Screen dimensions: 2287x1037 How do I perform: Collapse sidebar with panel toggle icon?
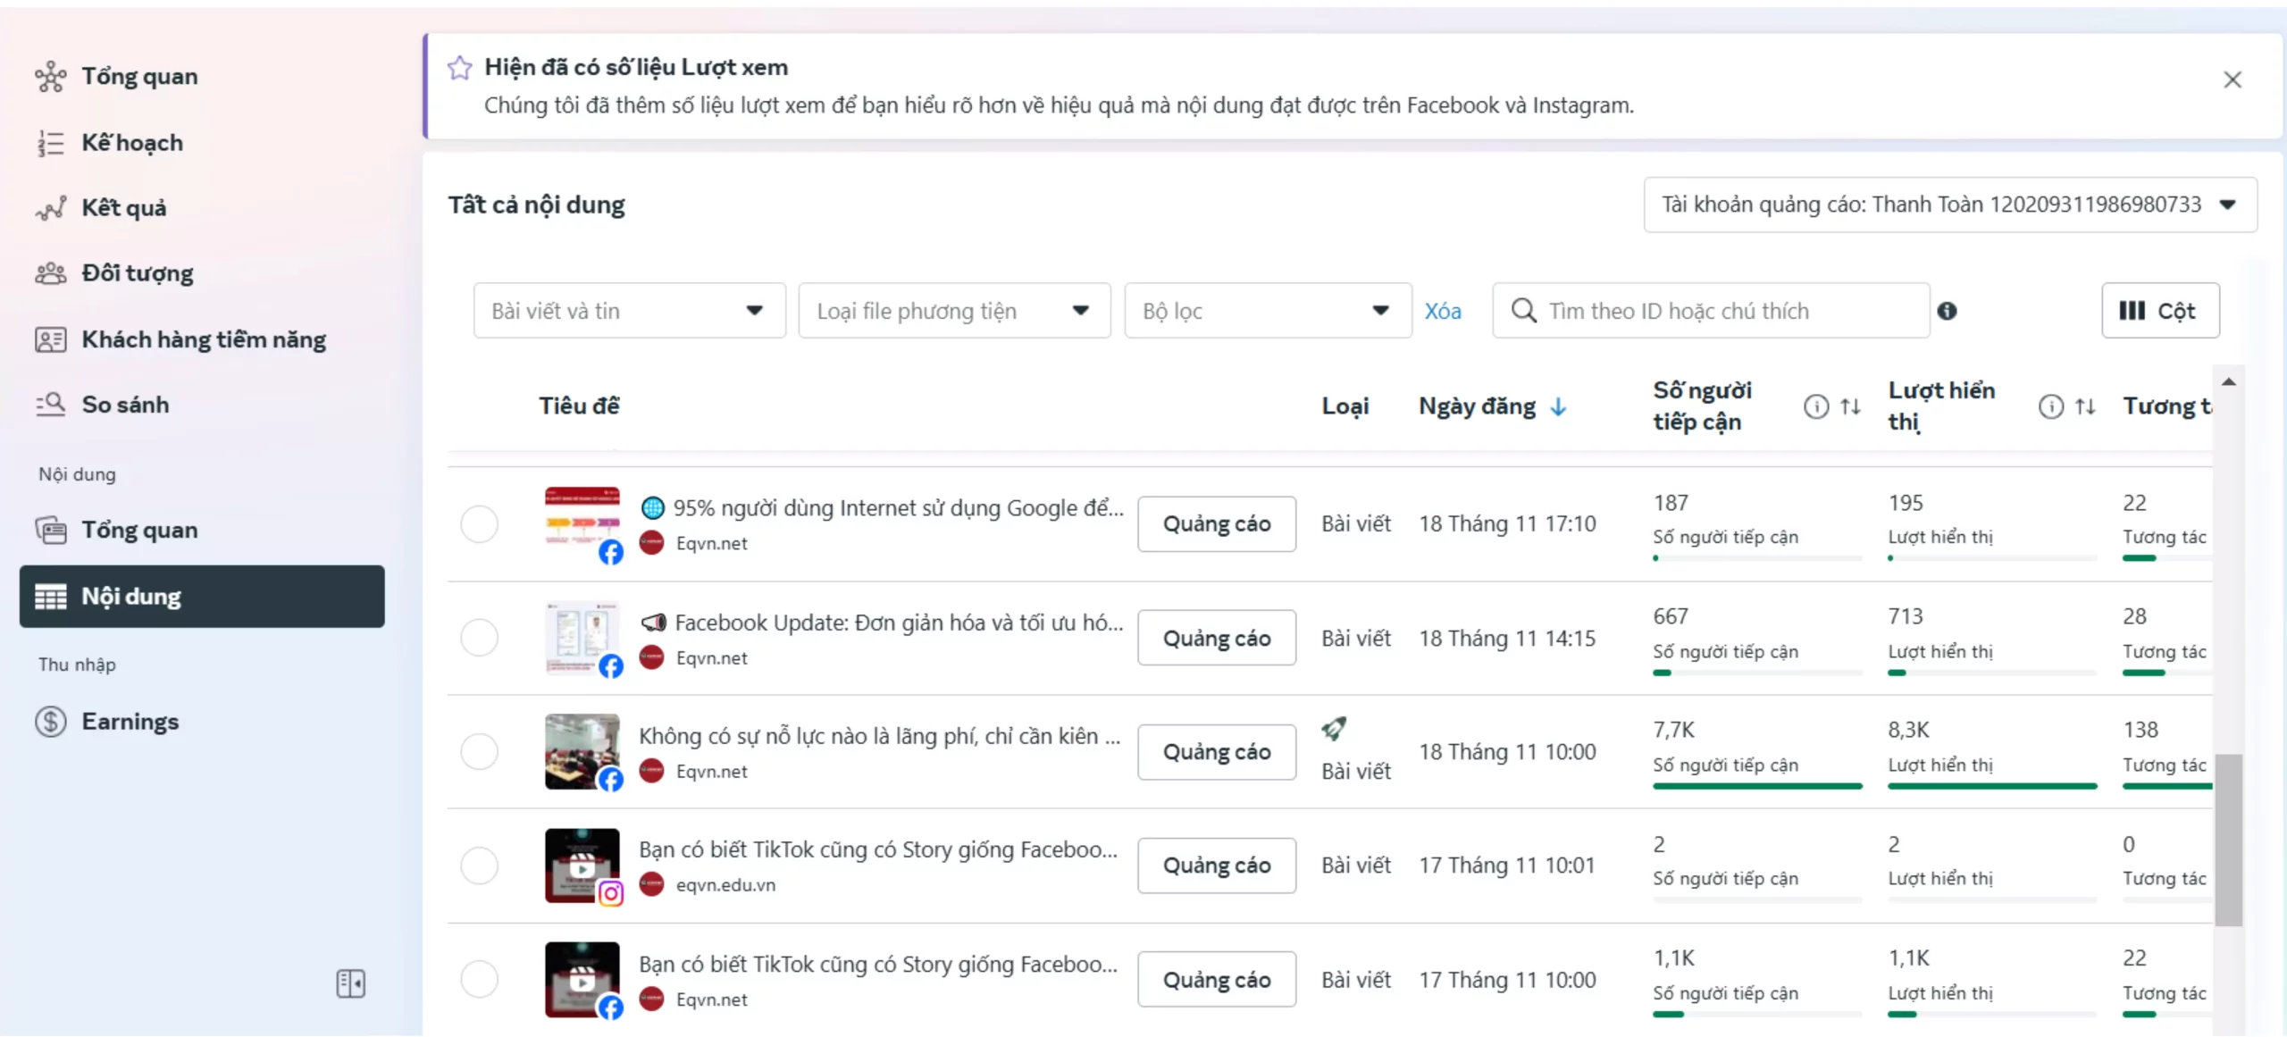coord(350,983)
